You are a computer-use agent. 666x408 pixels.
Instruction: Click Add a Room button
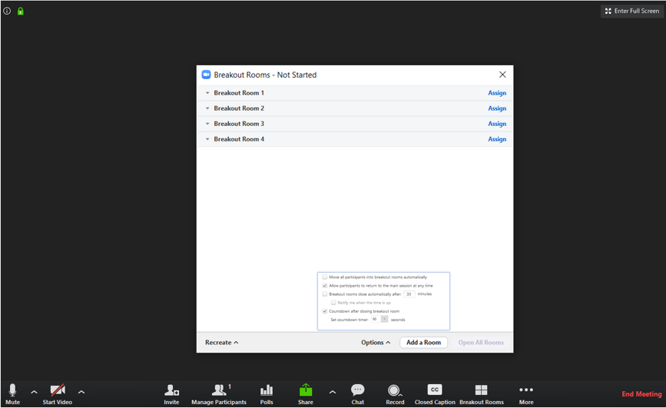(423, 343)
